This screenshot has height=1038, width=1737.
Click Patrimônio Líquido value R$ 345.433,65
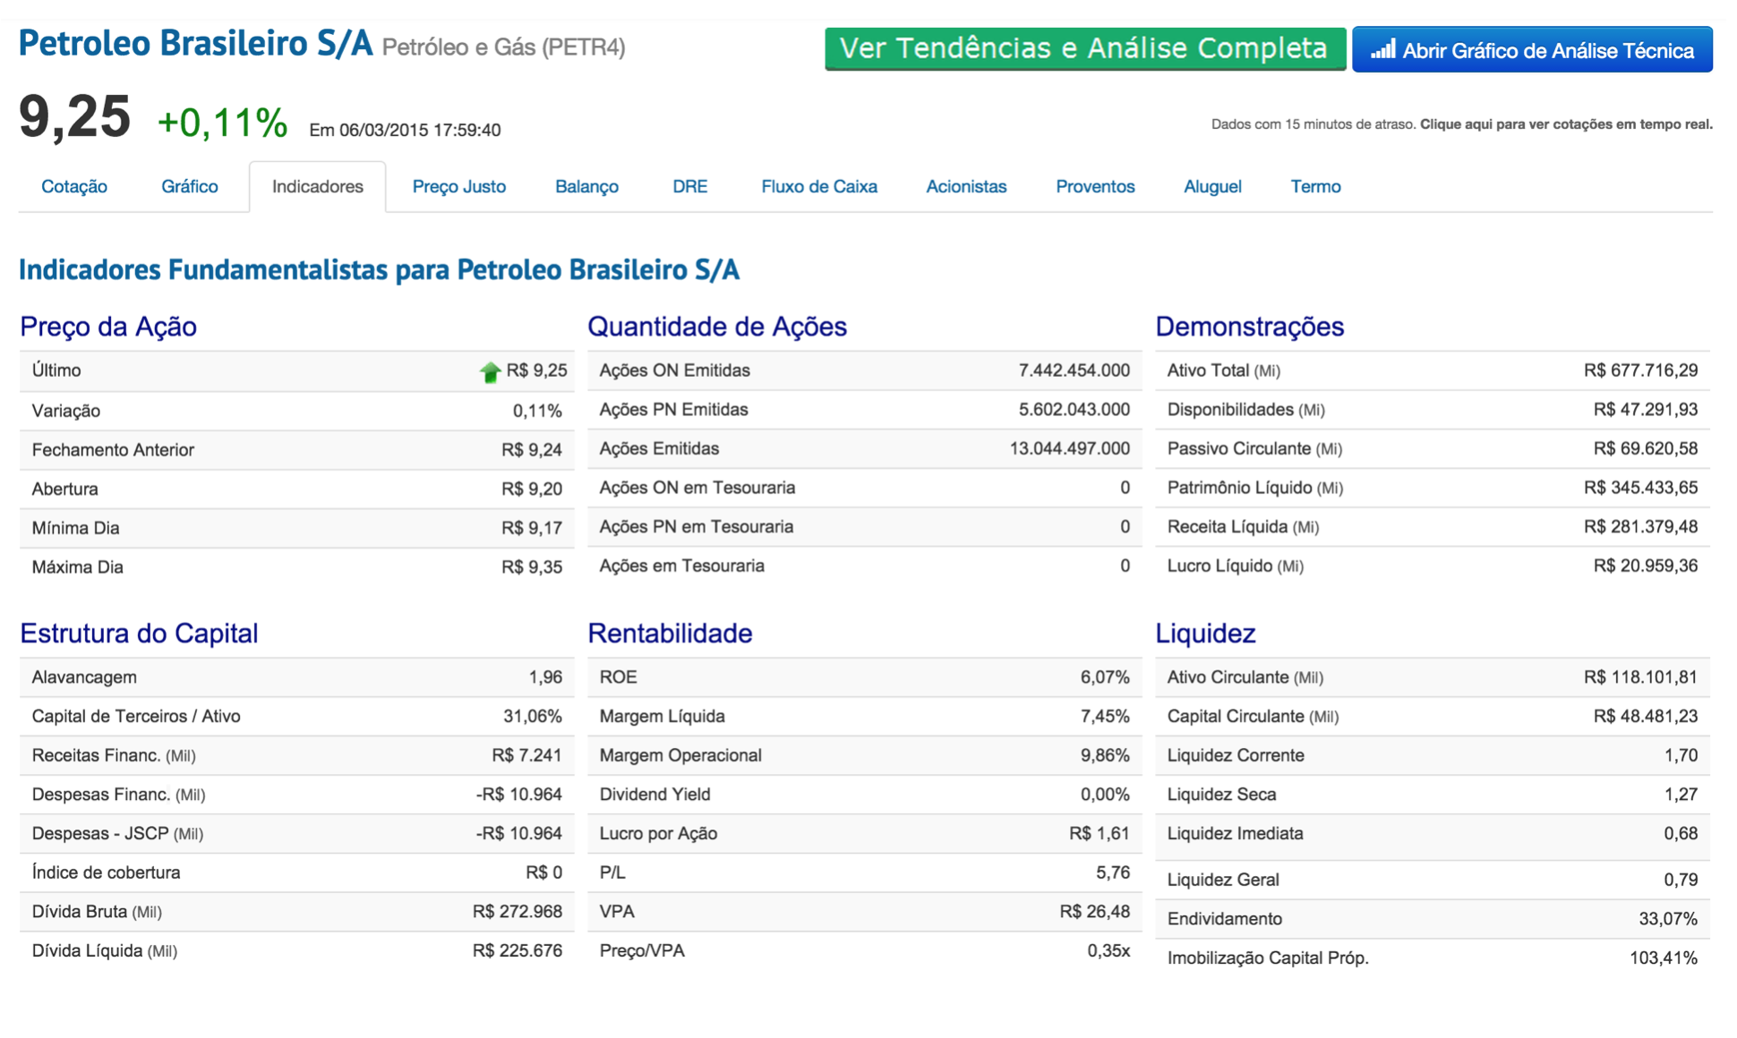coord(1640,488)
